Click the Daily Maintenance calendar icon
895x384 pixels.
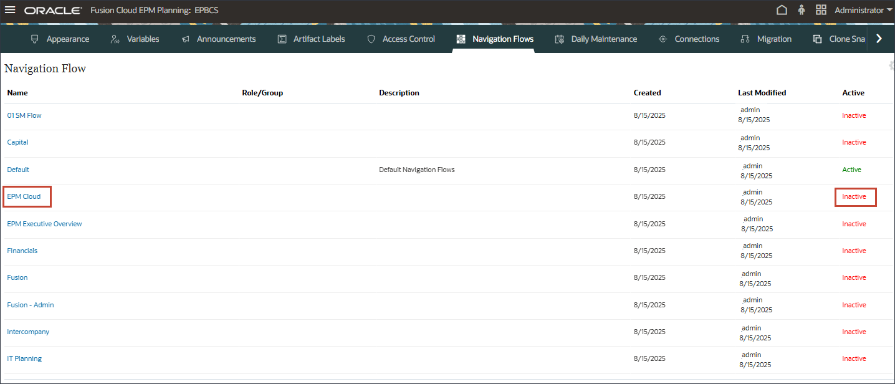click(x=559, y=39)
